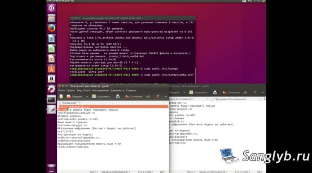
Task: Open the Инструменты menu in gedit
Action: (101, 91)
